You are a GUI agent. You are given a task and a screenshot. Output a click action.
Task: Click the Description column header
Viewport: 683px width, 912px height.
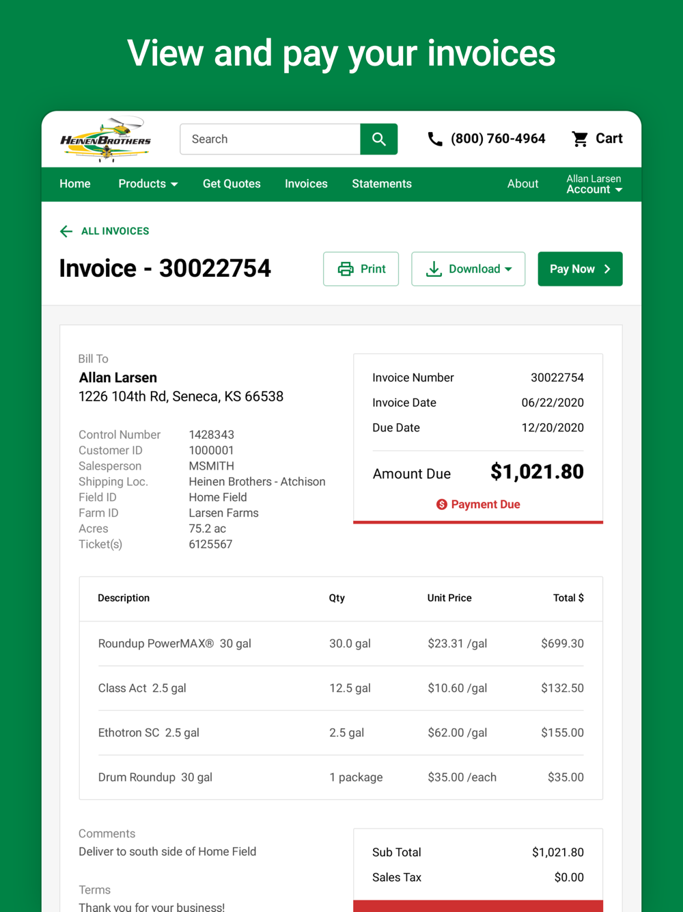(124, 598)
